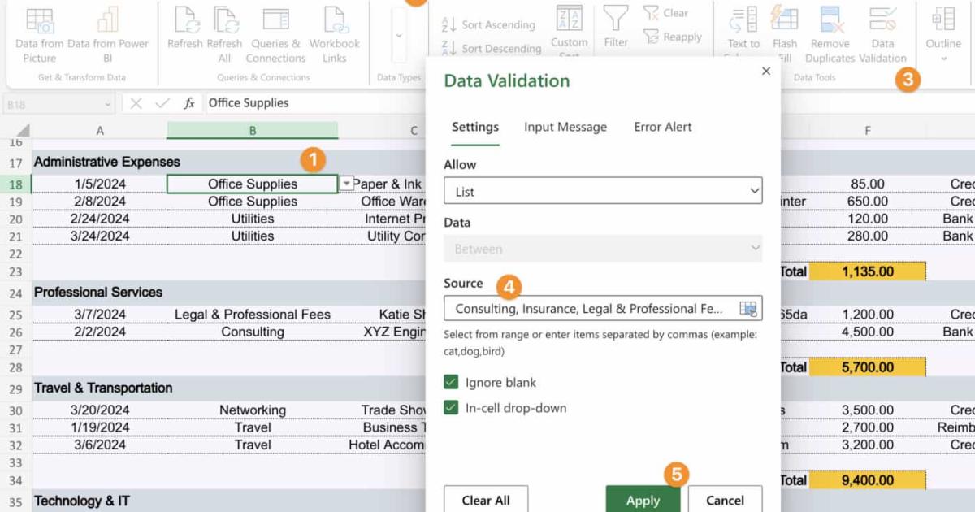Click the Apply button
The image size is (975, 512).
(643, 500)
